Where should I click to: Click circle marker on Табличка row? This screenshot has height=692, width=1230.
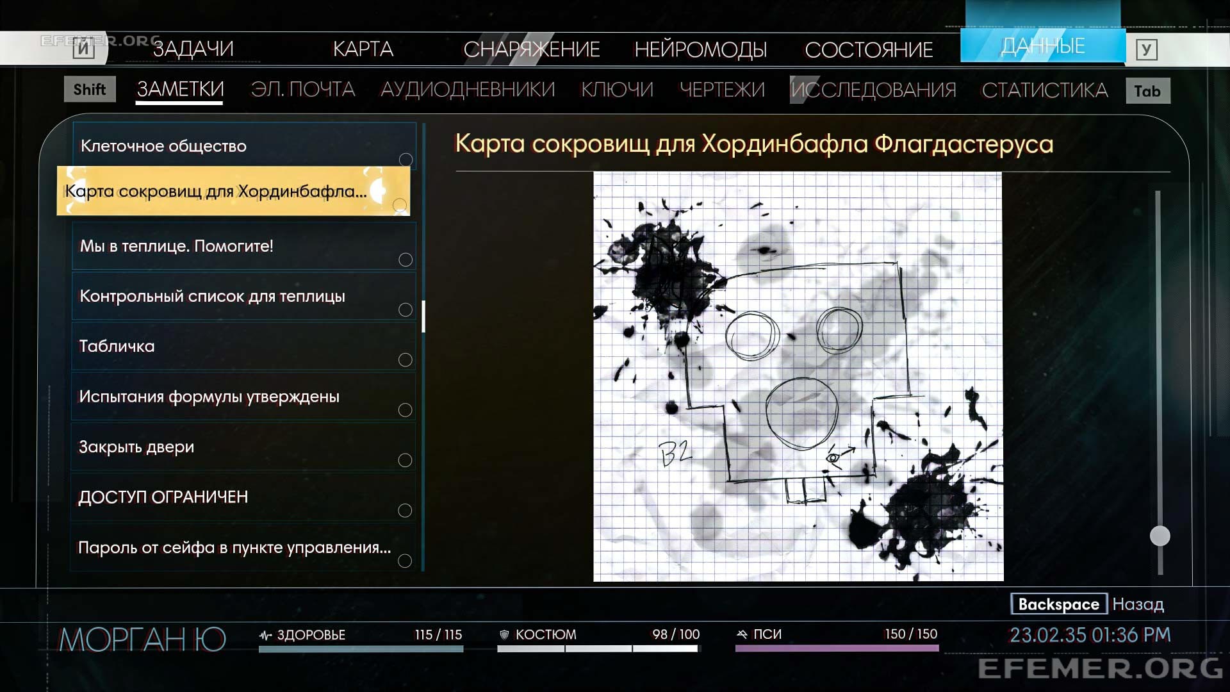pyautogui.click(x=406, y=359)
